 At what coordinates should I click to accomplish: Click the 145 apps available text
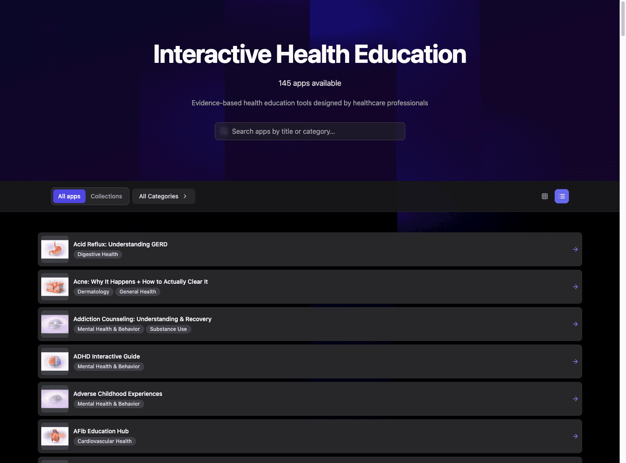click(x=310, y=83)
